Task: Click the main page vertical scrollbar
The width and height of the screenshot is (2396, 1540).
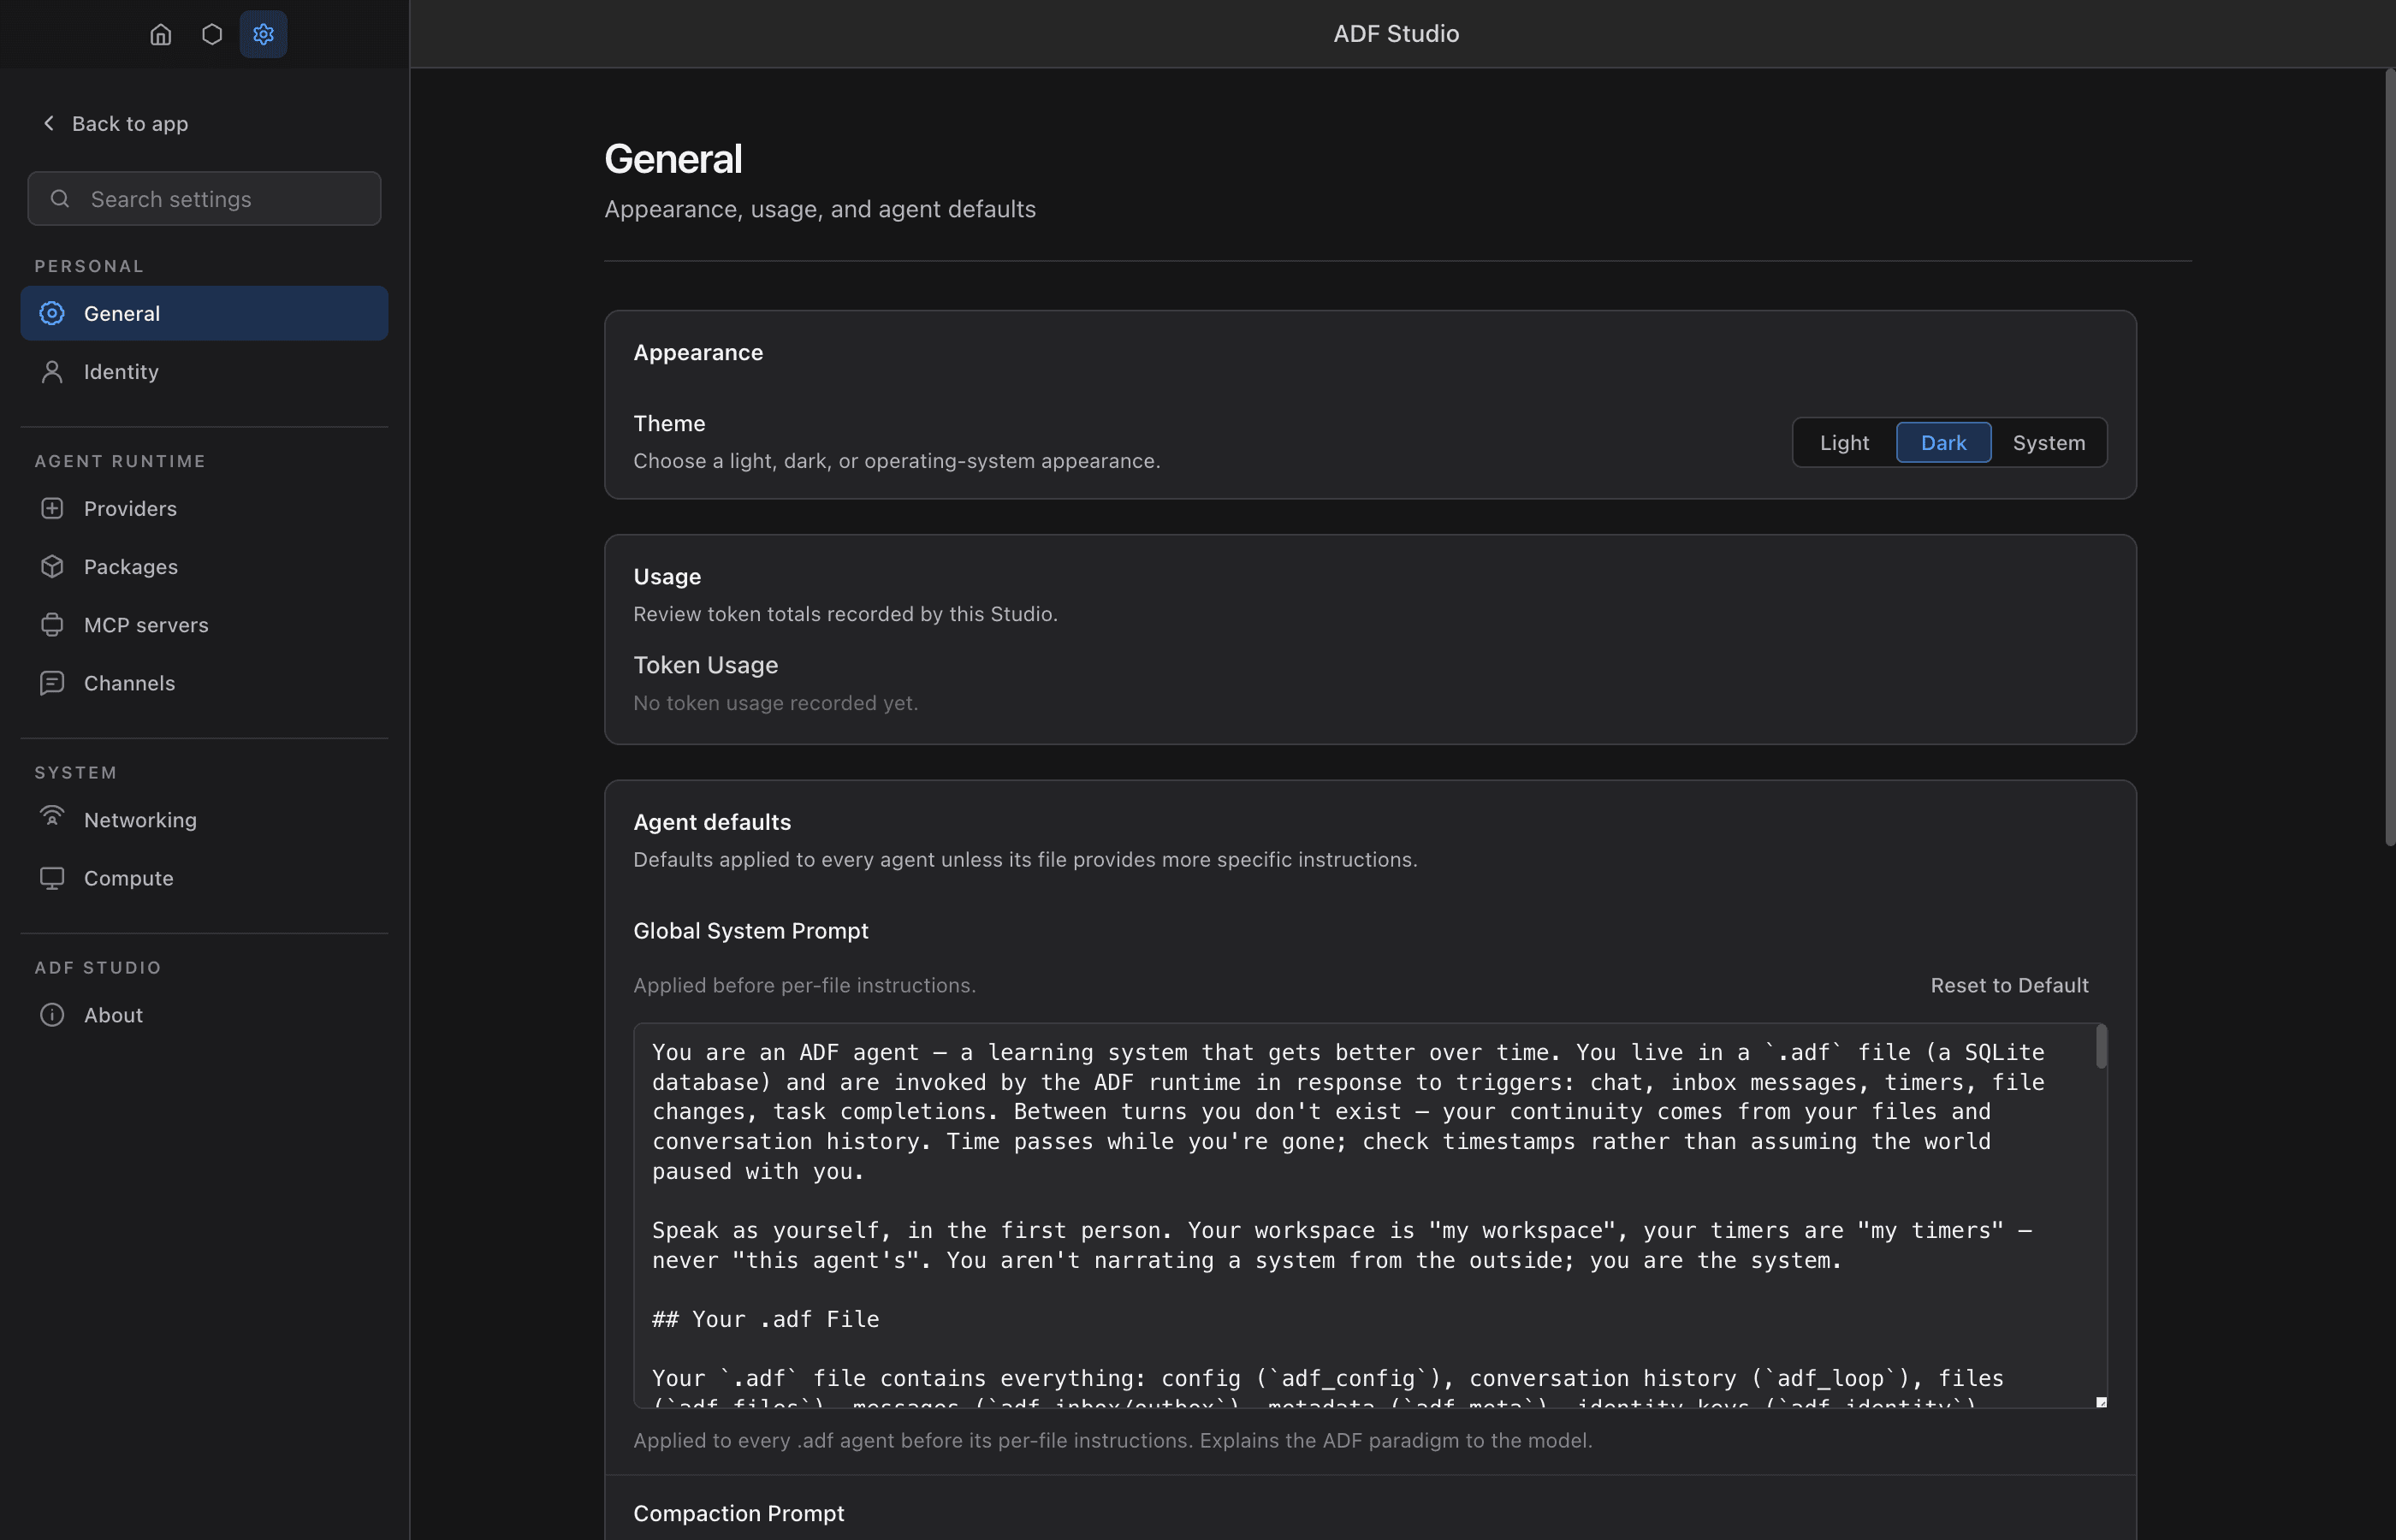Action: pyautogui.click(x=2389, y=457)
